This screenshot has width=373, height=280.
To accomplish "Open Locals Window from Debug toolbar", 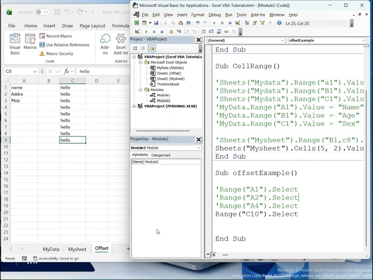I will tap(203, 32).
